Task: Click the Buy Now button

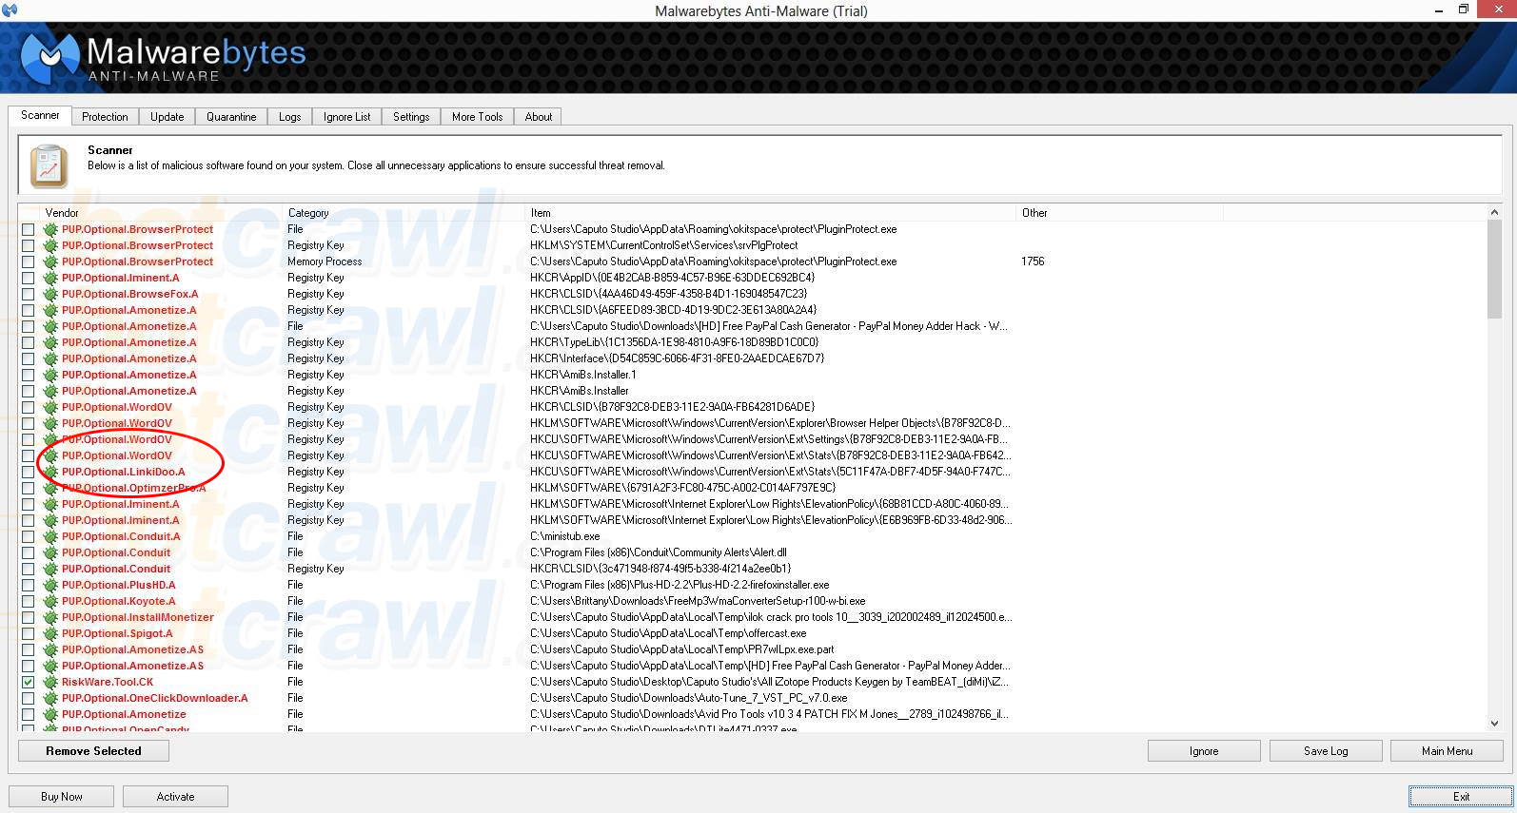Action: pyautogui.click(x=61, y=797)
